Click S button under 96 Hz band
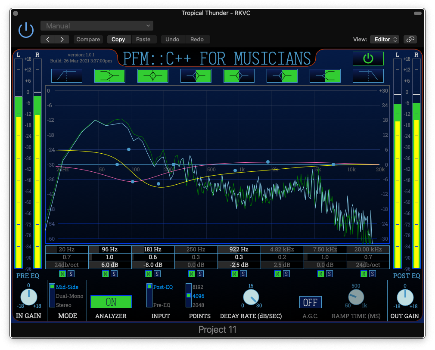This screenshot has height=350, width=435. point(114,274)
